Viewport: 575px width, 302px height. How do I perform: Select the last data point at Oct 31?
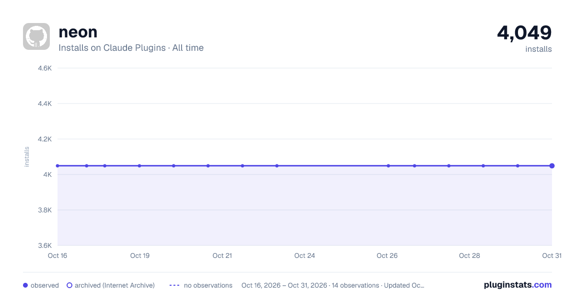[552, 166]
